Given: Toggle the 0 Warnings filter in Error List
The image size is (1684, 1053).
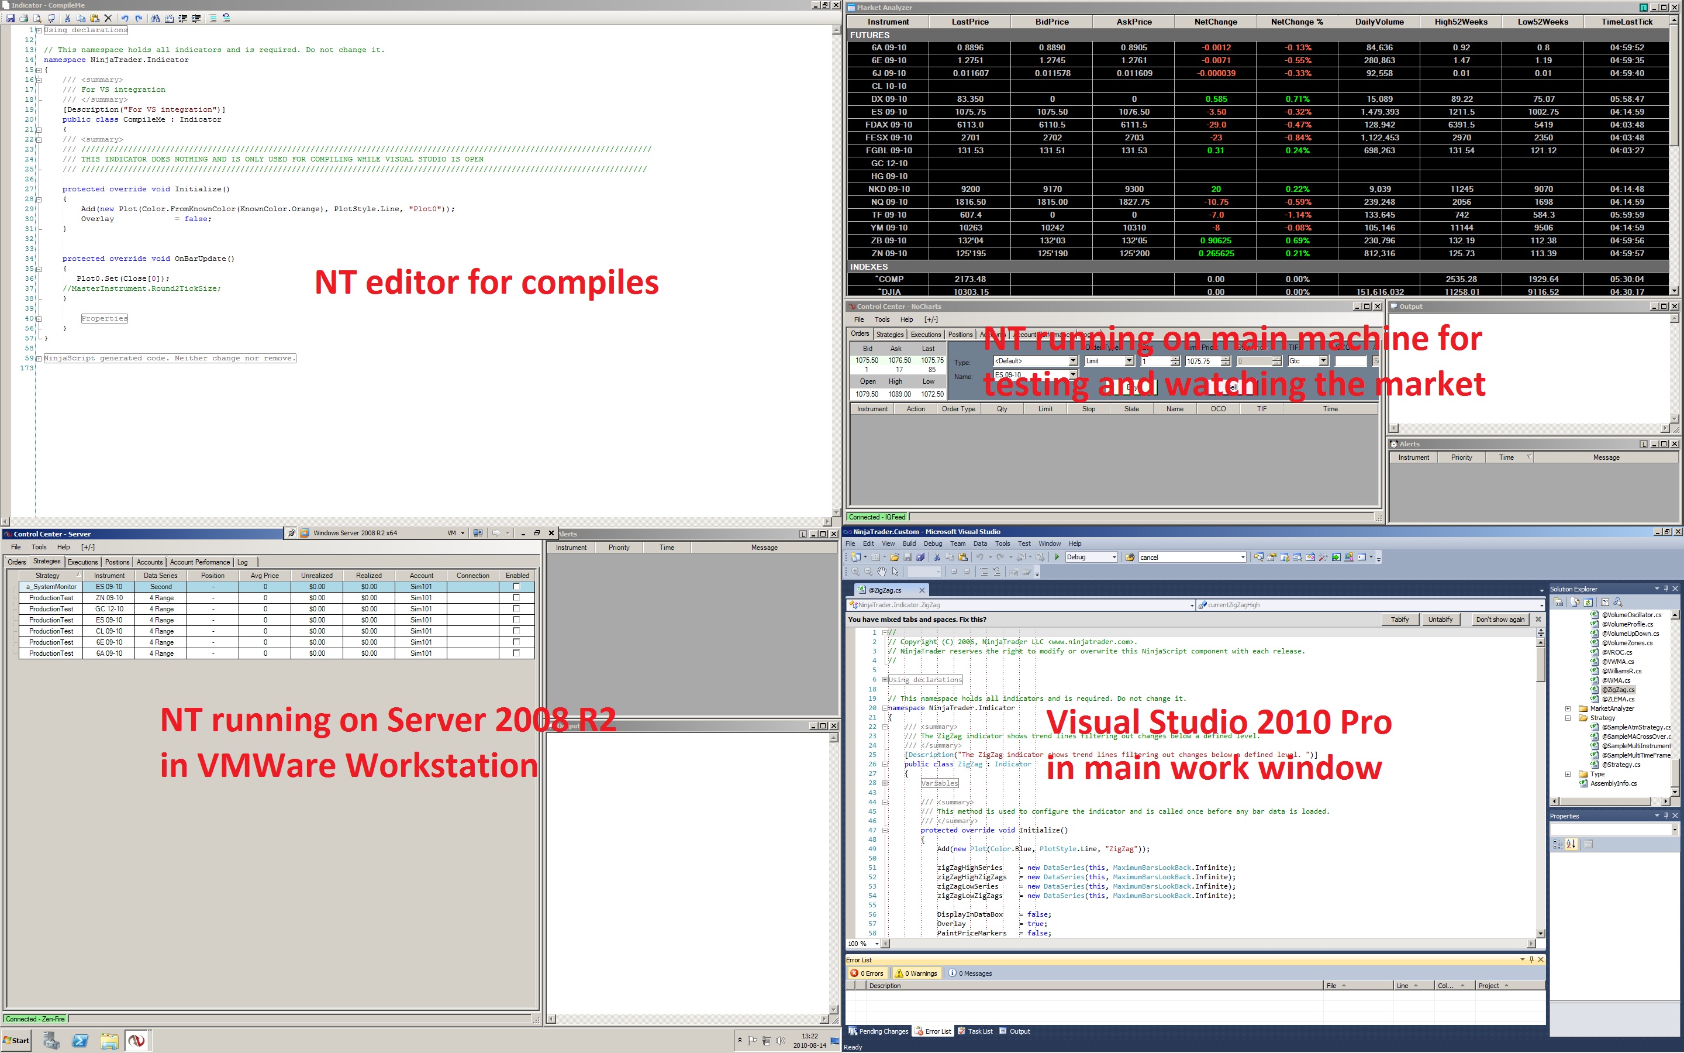Looking at the screenshot, I should [916, 973].
